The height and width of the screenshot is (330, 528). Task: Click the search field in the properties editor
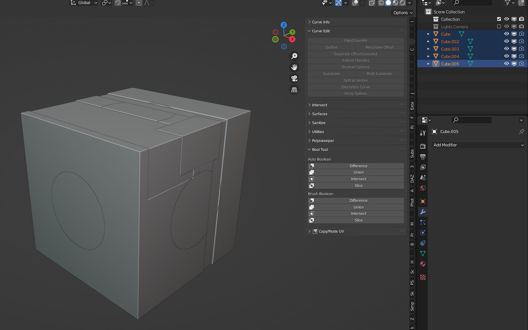471,120
